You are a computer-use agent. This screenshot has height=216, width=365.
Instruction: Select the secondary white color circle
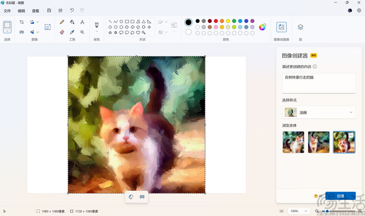pos(188,32)
